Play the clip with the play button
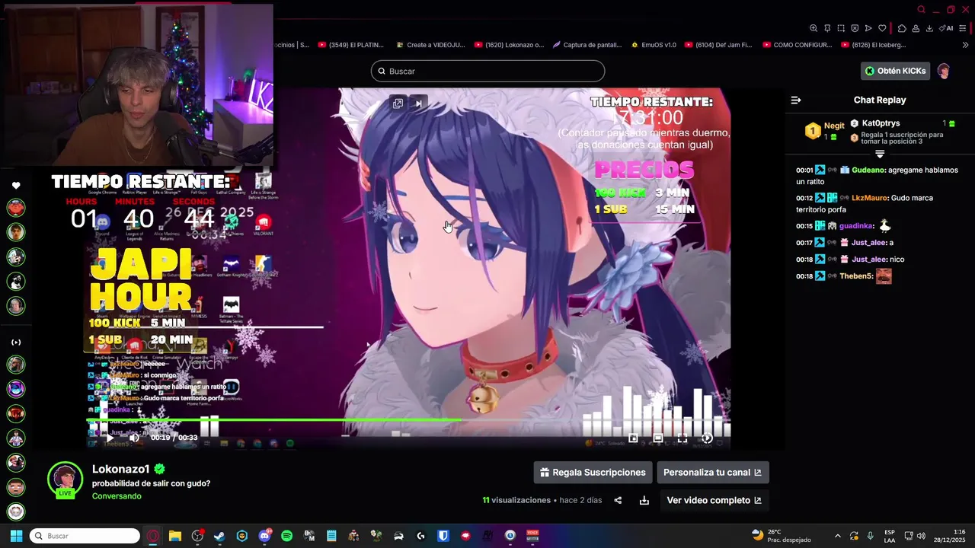 coord(110,438)
